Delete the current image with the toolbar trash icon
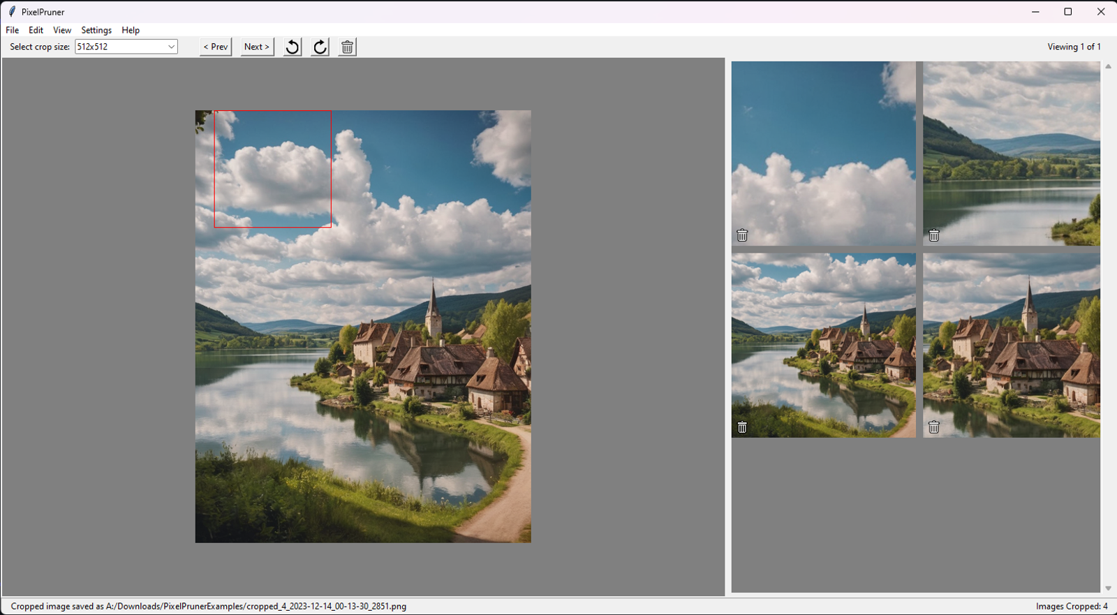The image size is (1117, 615). [347, 47]
